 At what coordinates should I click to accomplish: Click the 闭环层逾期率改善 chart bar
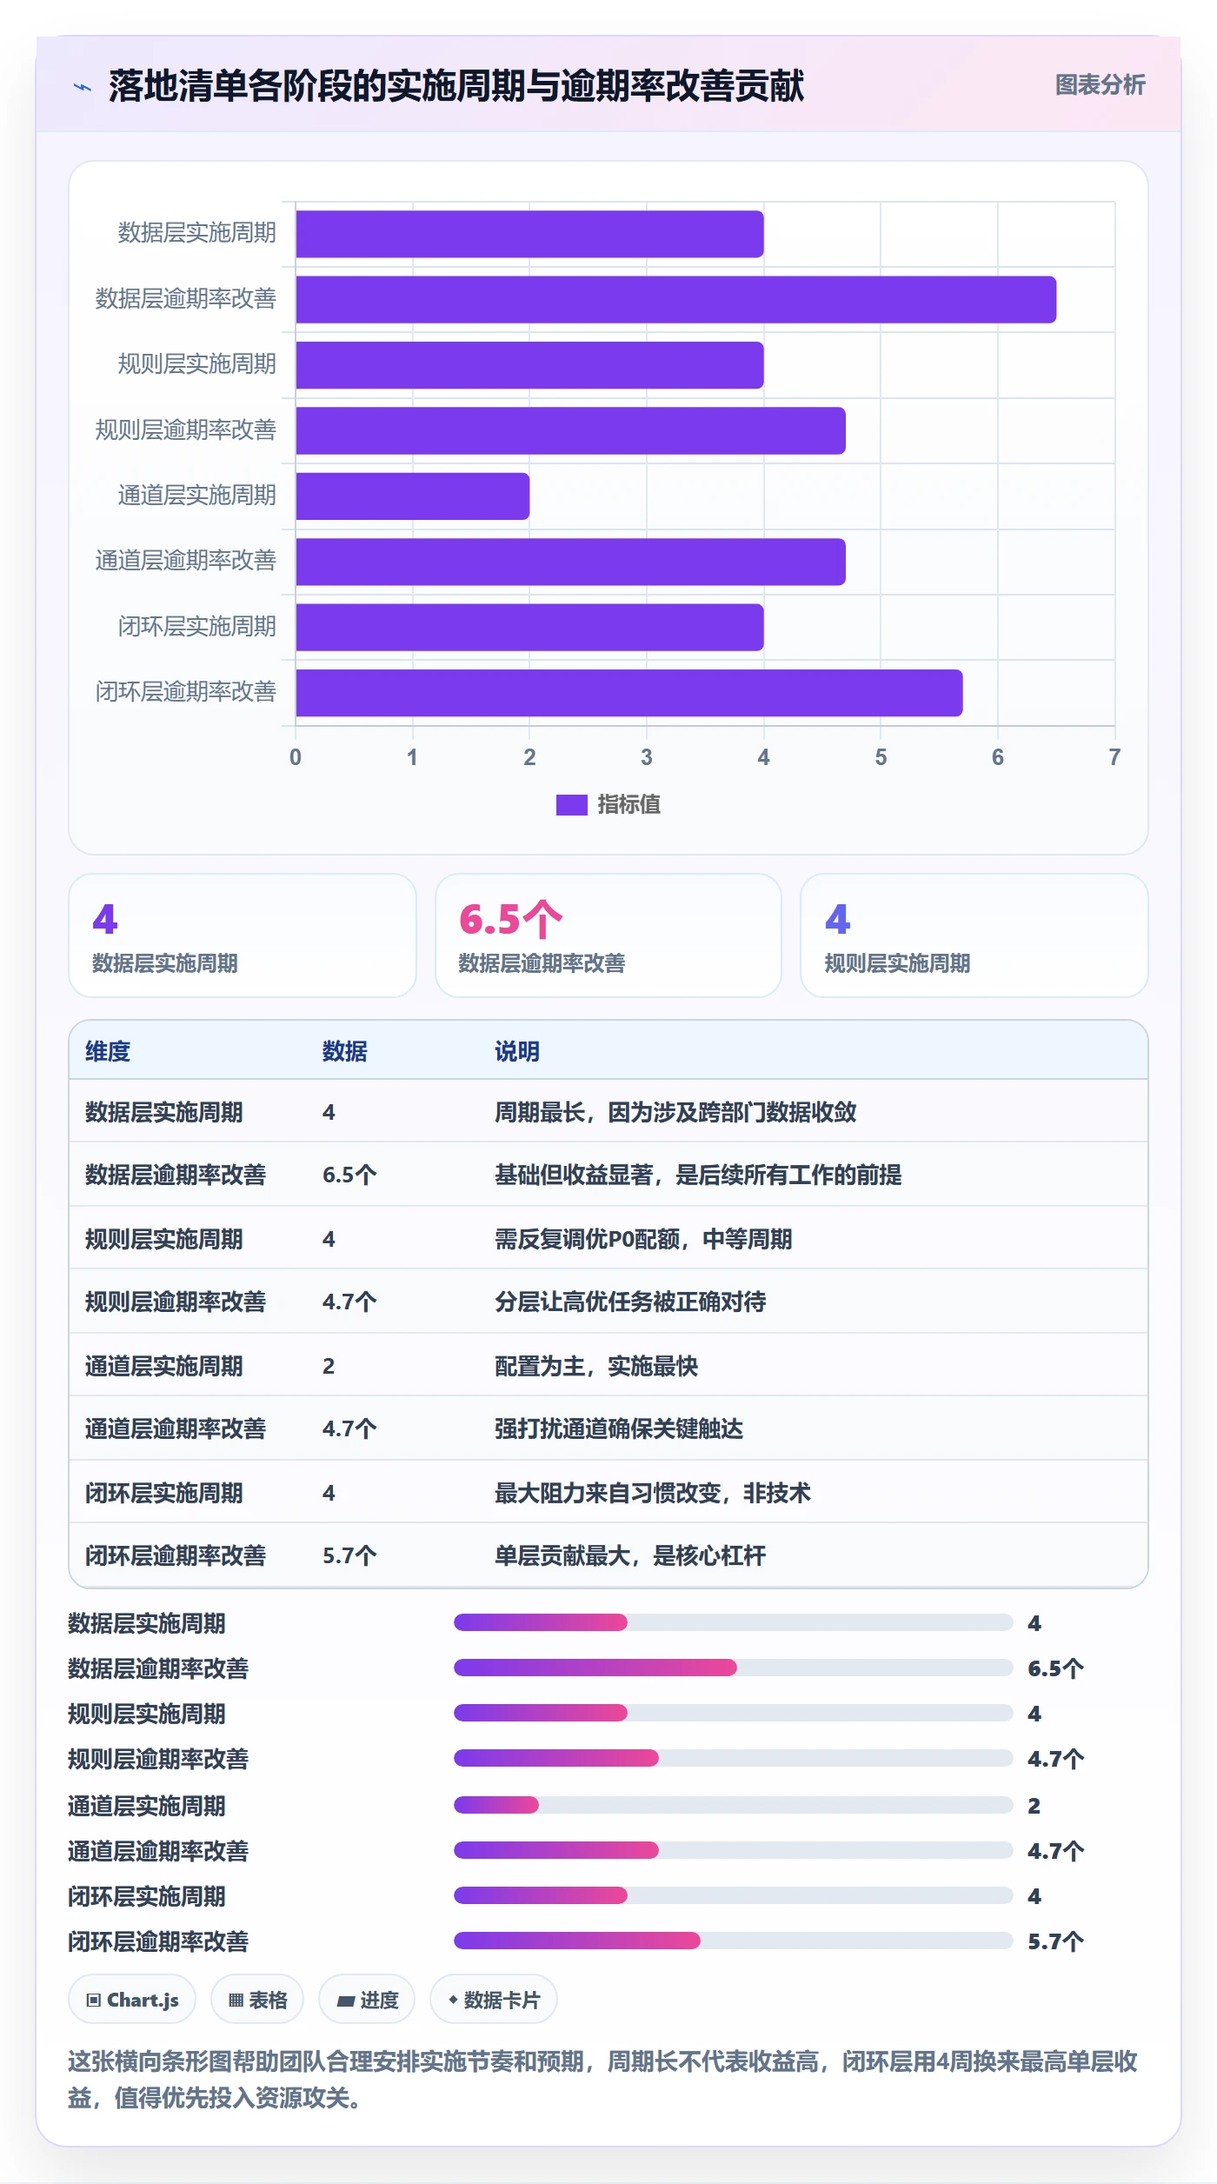pos(629,693)
